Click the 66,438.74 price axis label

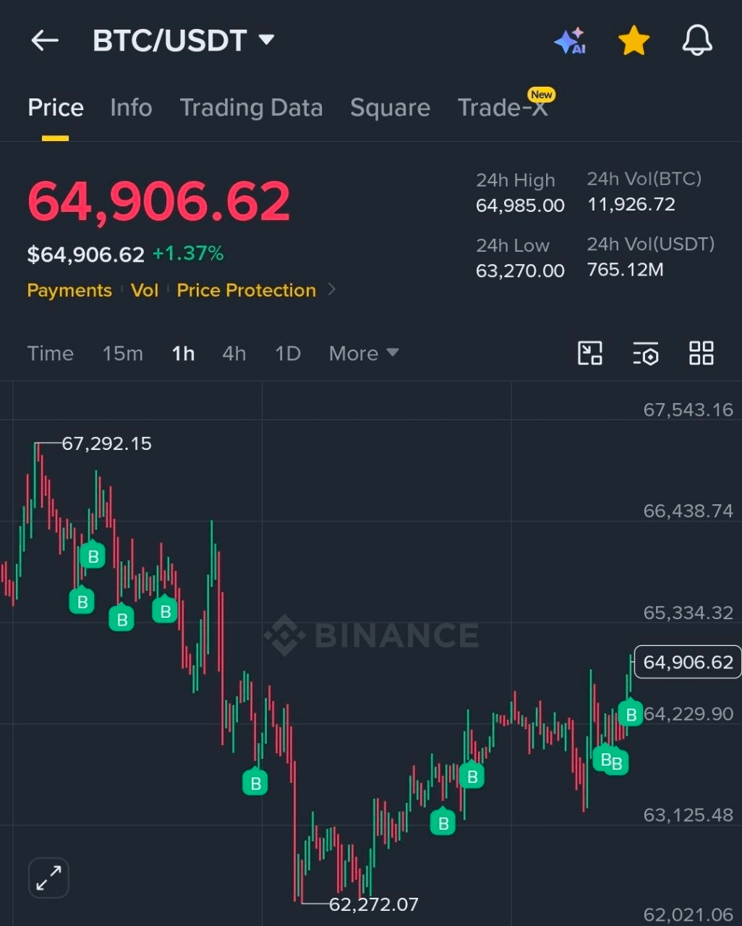[x=688, y=511]
